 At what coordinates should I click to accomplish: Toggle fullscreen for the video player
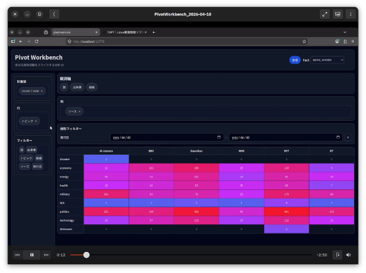pos(324,14)
